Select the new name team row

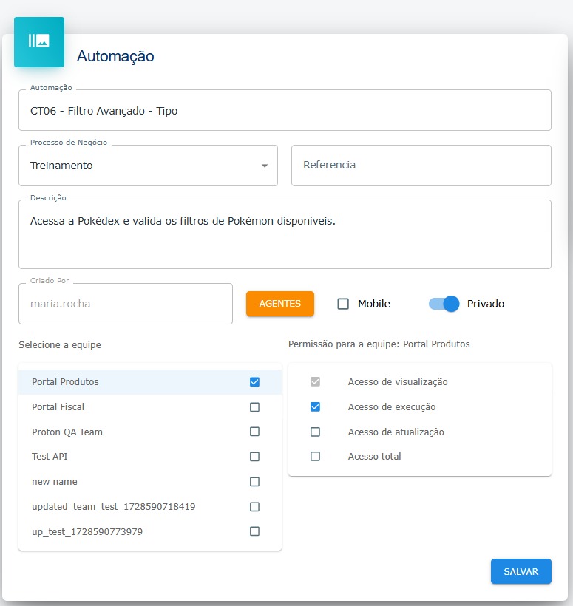[150, 482]
